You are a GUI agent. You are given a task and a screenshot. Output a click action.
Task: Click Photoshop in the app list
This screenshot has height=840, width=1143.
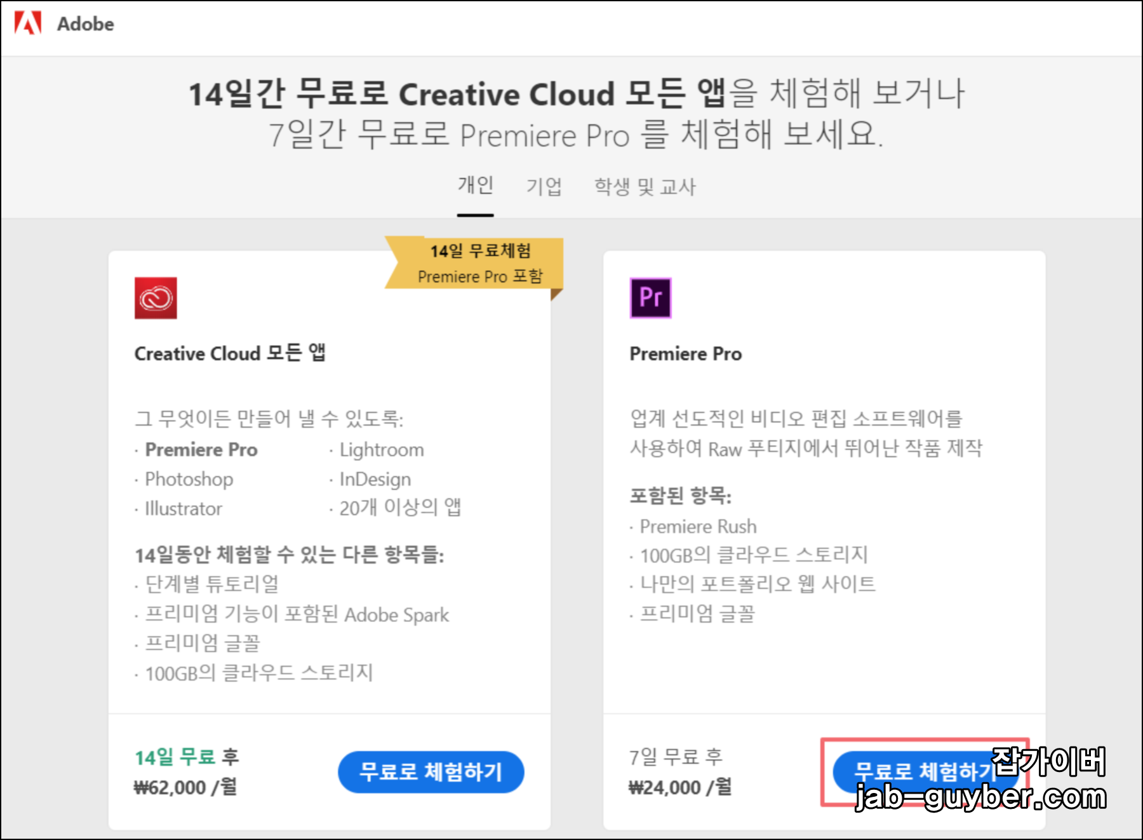189,479
